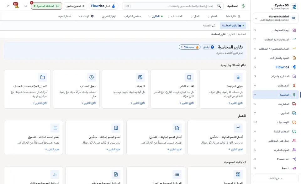Image resolution: width=301 pixels, height=184 pixels.
Task: Open report link under الأستاذ العام
Action: click(186, 103)
